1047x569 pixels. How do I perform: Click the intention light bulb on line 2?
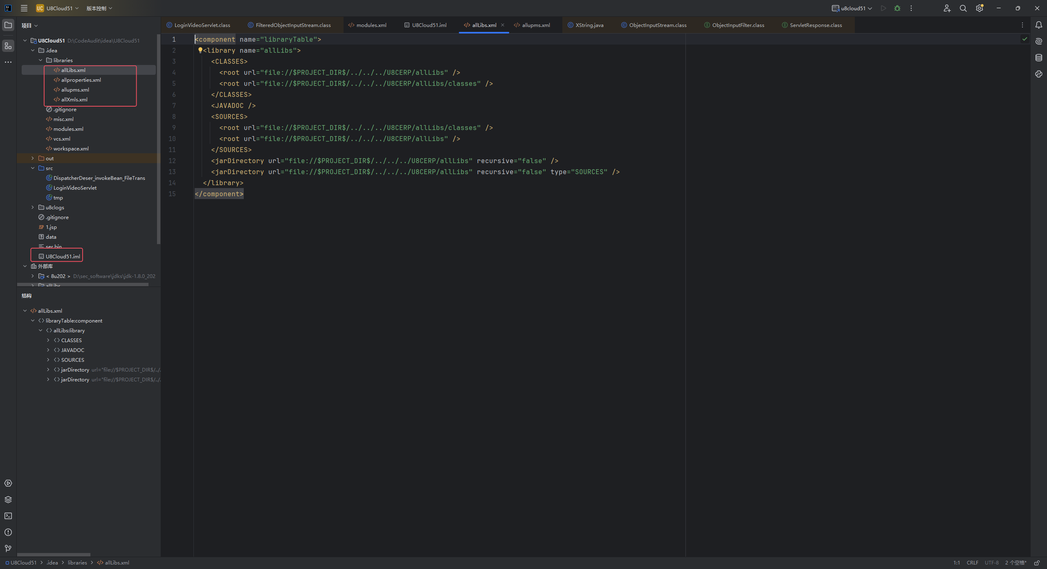200,50
